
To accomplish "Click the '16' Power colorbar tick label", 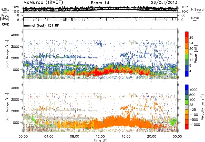I will click(191, 54).
